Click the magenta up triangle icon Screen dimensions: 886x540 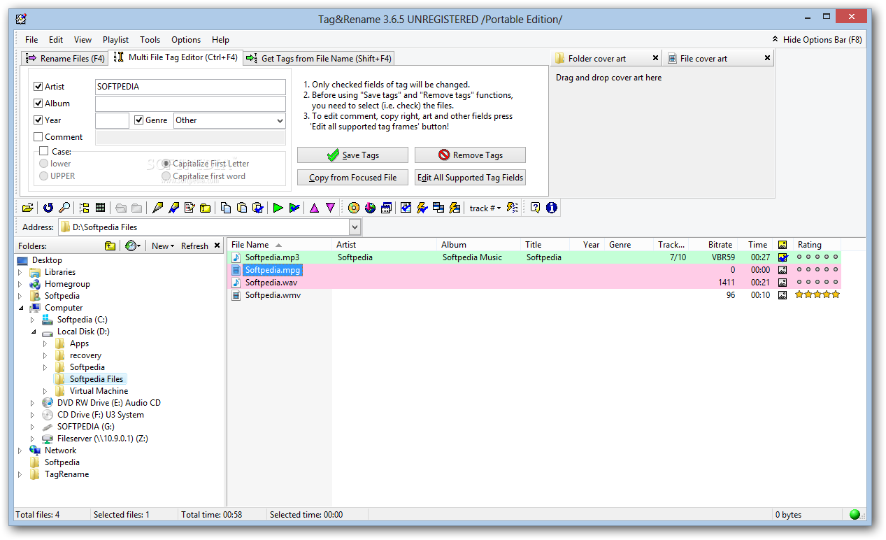pyautogui.click(x=314, y=208)
